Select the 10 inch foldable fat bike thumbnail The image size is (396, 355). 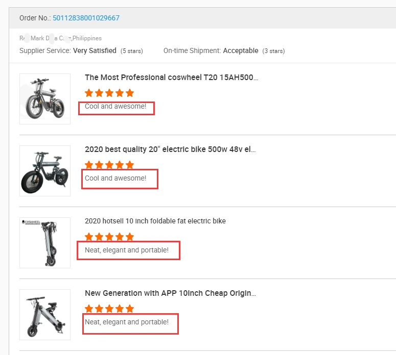coord(45,243)
